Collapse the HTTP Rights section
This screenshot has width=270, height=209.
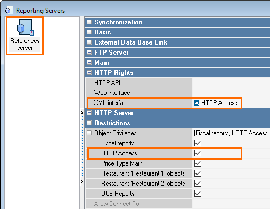tap(89, 73)
